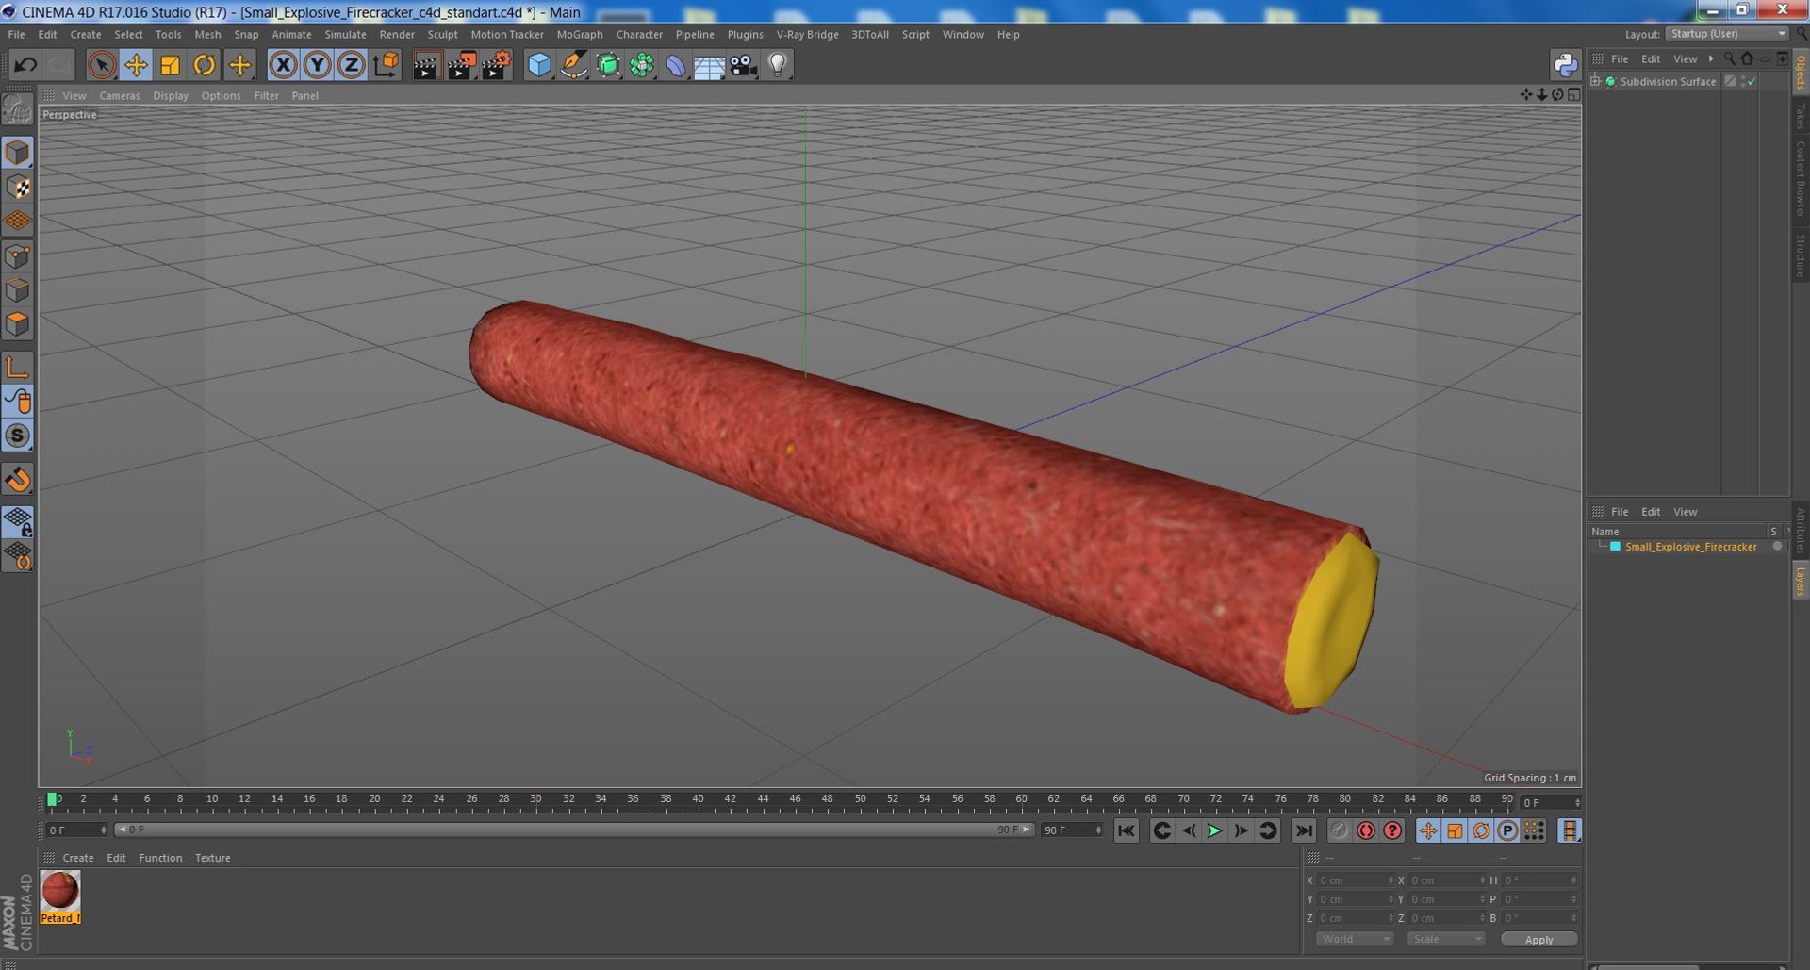Select the Move tool

click(x=136, y=65)
